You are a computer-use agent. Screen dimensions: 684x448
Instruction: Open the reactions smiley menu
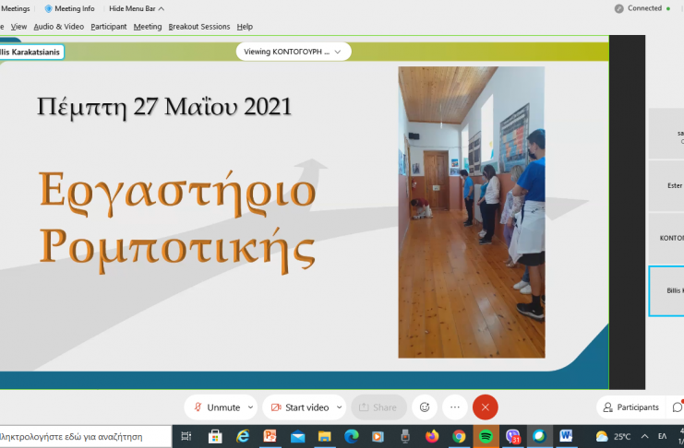424,407
